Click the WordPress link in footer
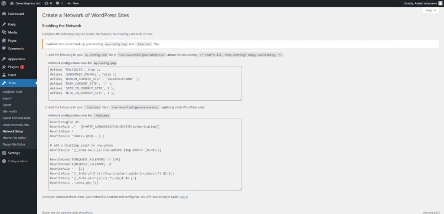The width and height of the screenshot is (444, 214). point(85,212)
